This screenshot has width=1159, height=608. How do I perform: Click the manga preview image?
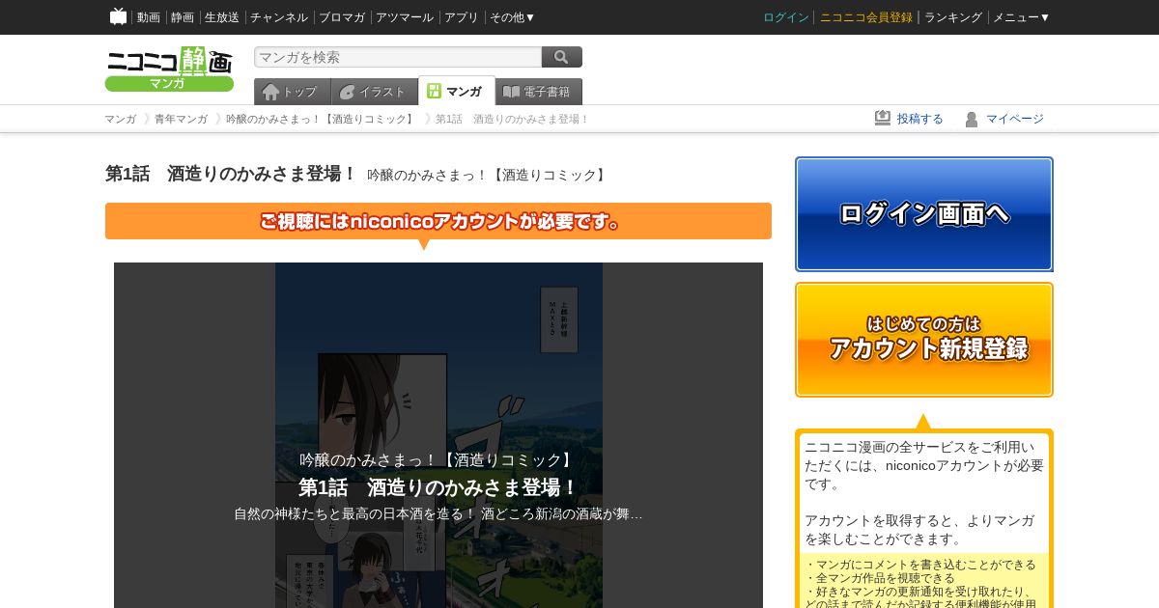[x=438, y=435]
